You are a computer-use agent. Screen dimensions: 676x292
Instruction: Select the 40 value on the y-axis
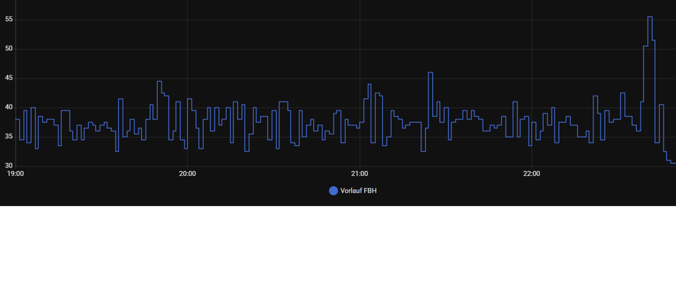click(9, 107)
